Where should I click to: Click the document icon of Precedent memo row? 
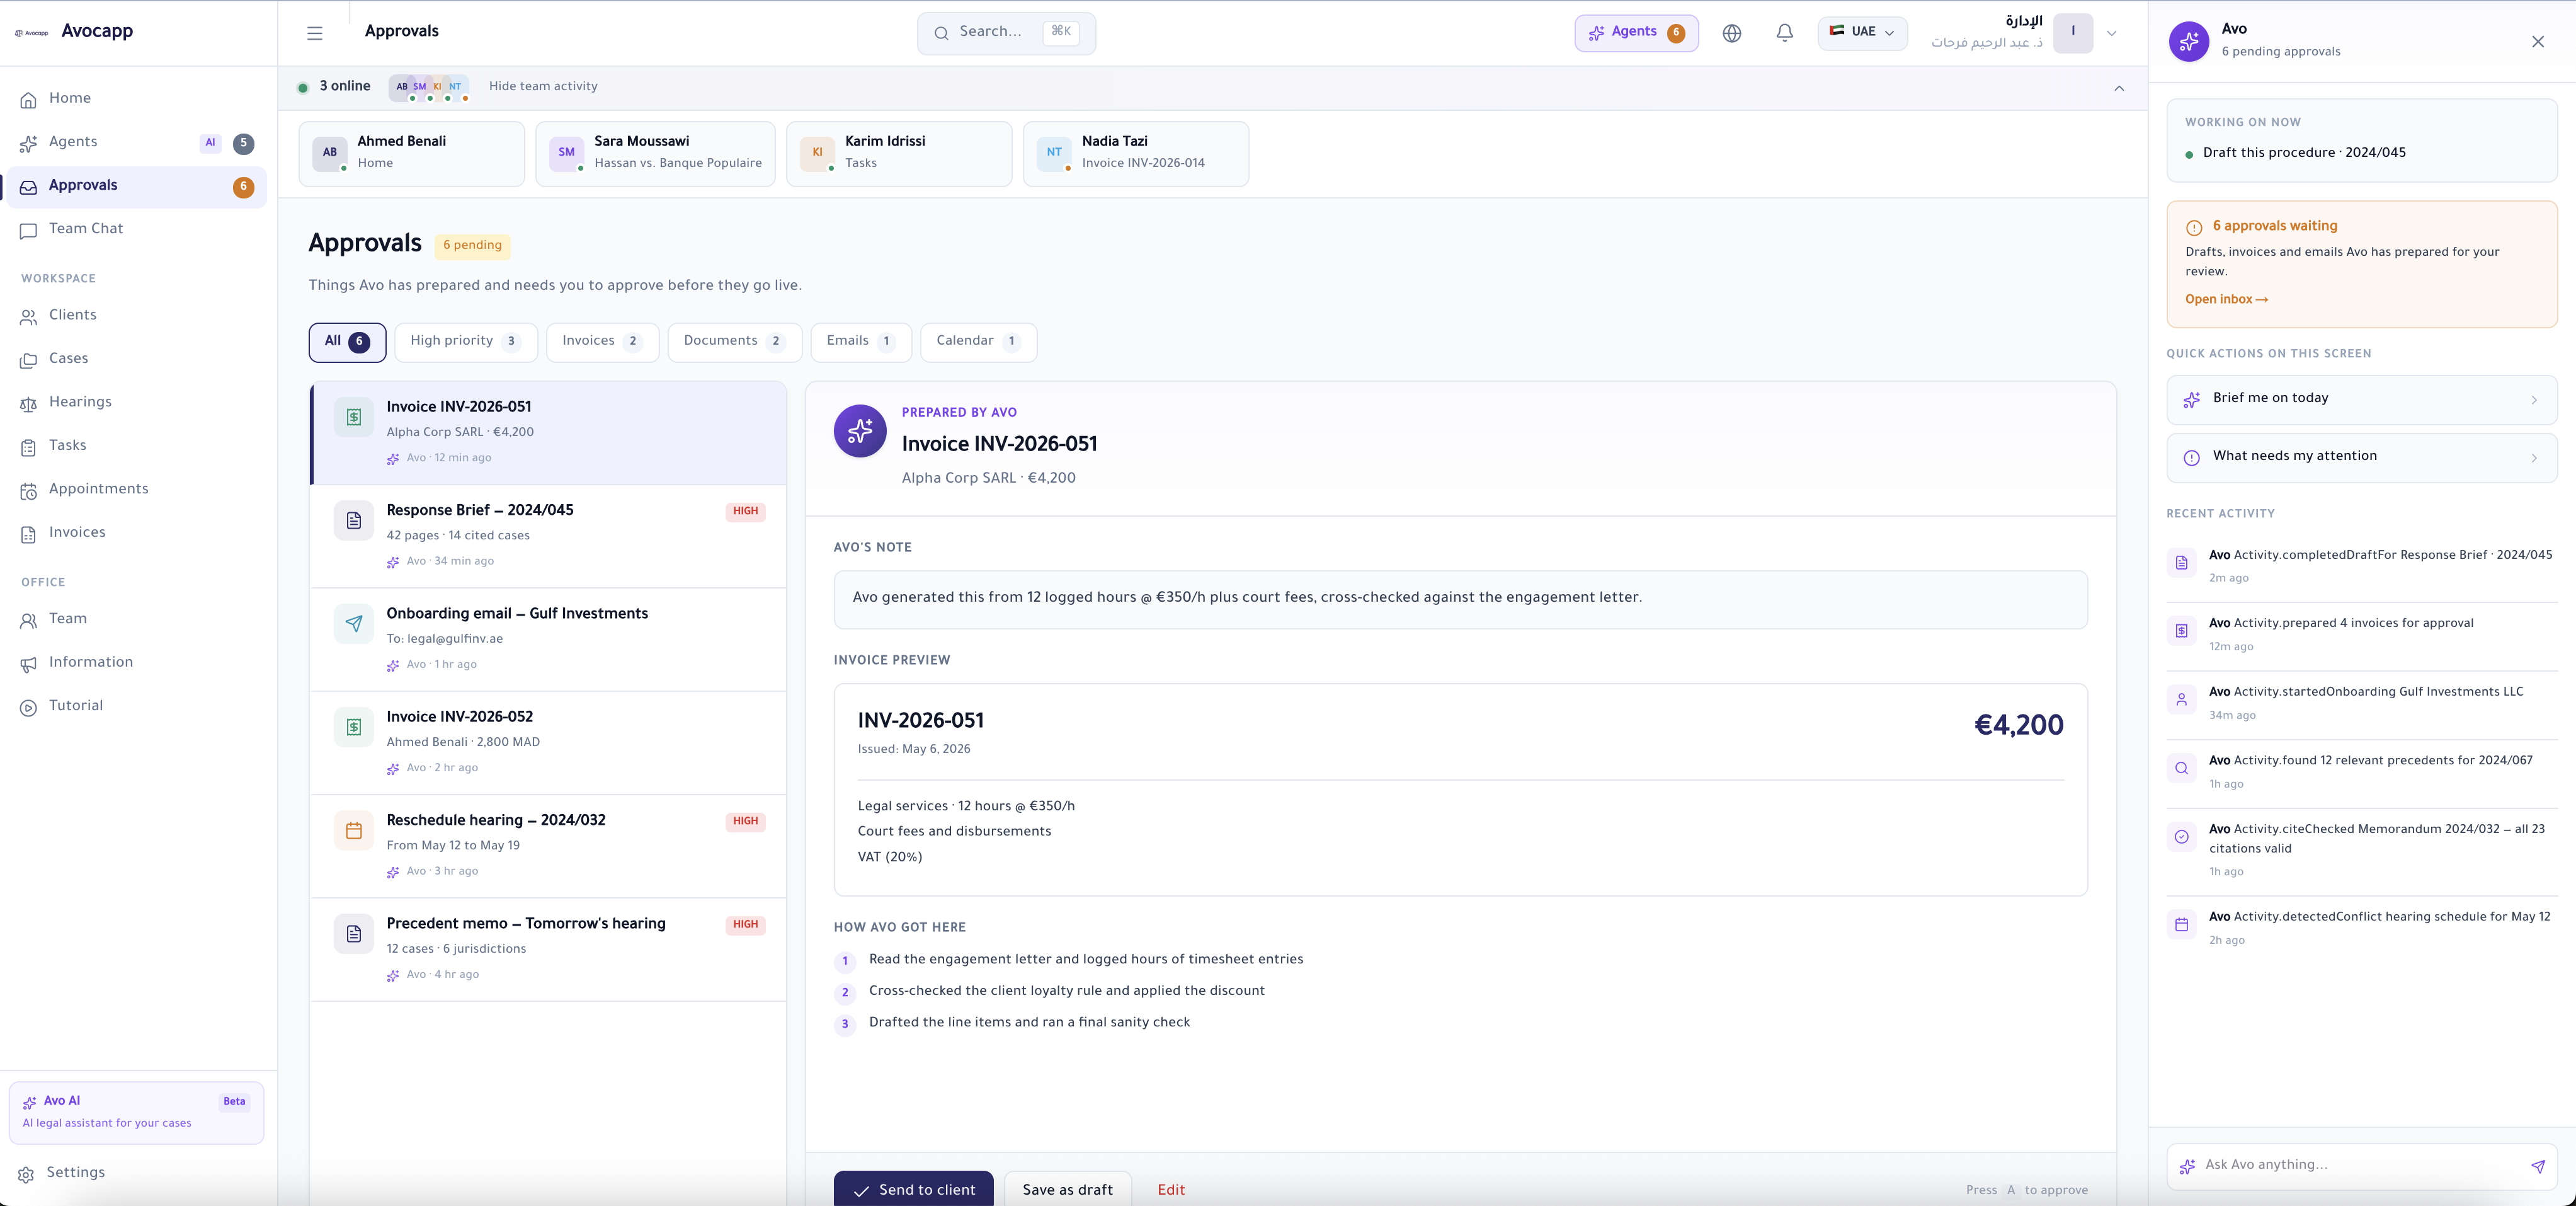tap(354, 934)
